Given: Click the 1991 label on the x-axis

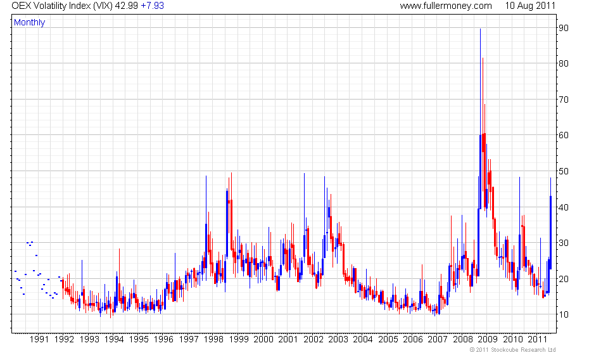Looking at the screenshot, I should [x=39, y=340].
